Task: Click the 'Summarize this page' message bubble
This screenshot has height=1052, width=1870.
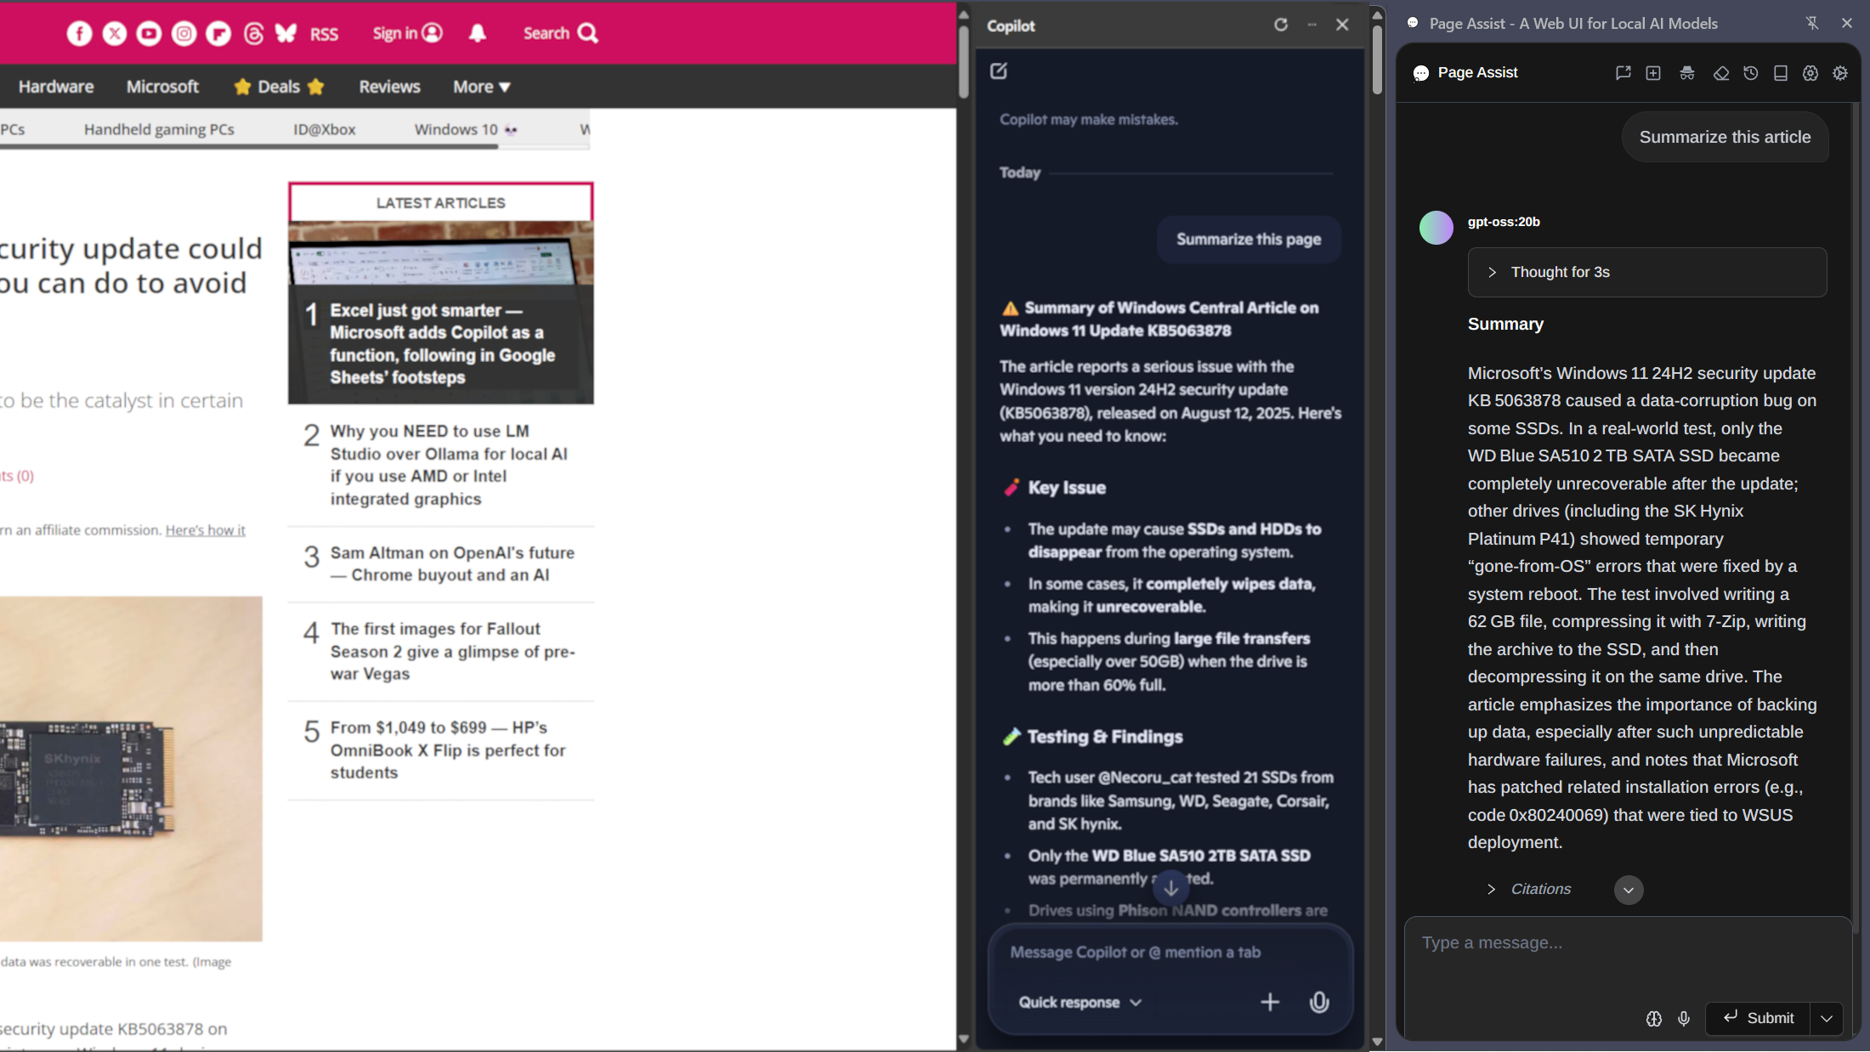Action: 1249,240
